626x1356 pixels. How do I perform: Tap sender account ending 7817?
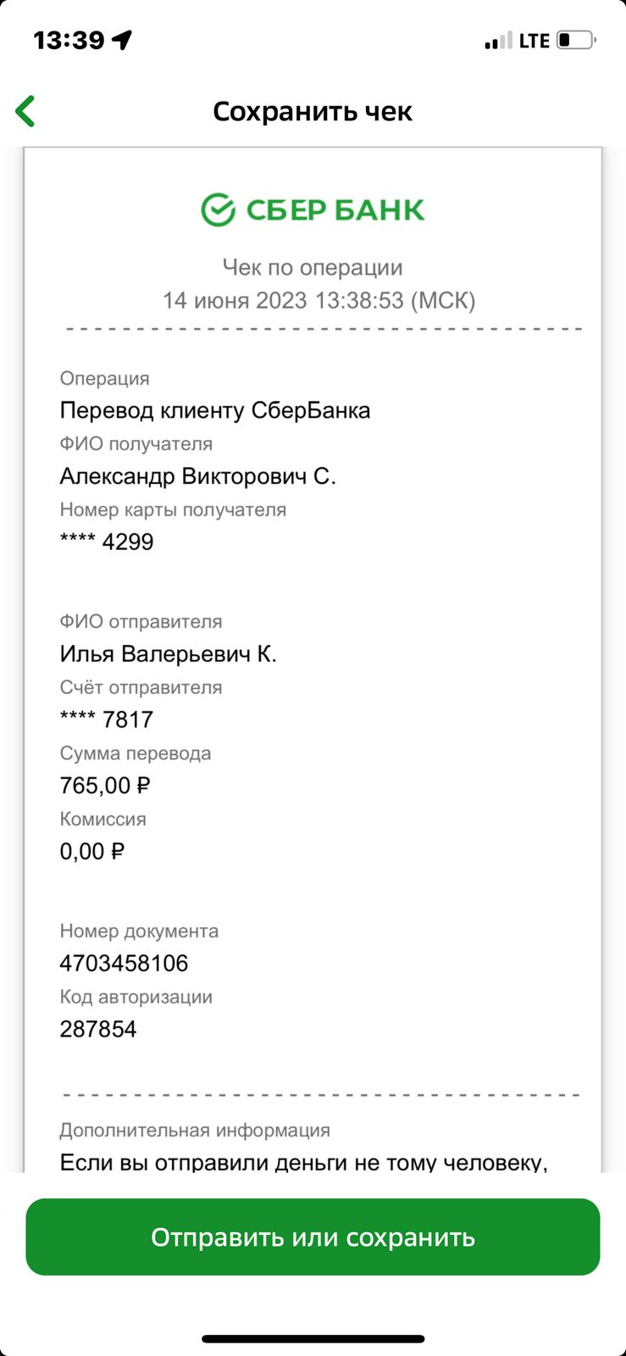(107, 720)
